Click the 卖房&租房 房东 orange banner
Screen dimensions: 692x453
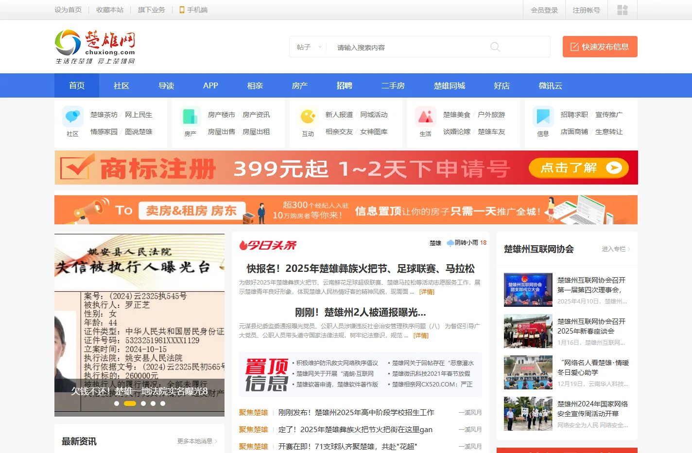tap(346, 210)
